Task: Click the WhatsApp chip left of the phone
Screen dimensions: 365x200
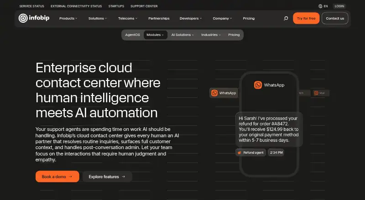Action: 224,93
